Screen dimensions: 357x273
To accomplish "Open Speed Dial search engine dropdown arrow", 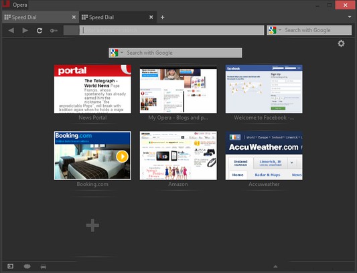I will (122, 53).
